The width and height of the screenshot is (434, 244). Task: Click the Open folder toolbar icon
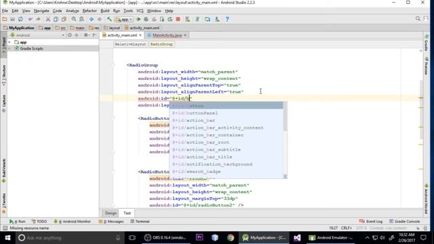click(5, 19)
